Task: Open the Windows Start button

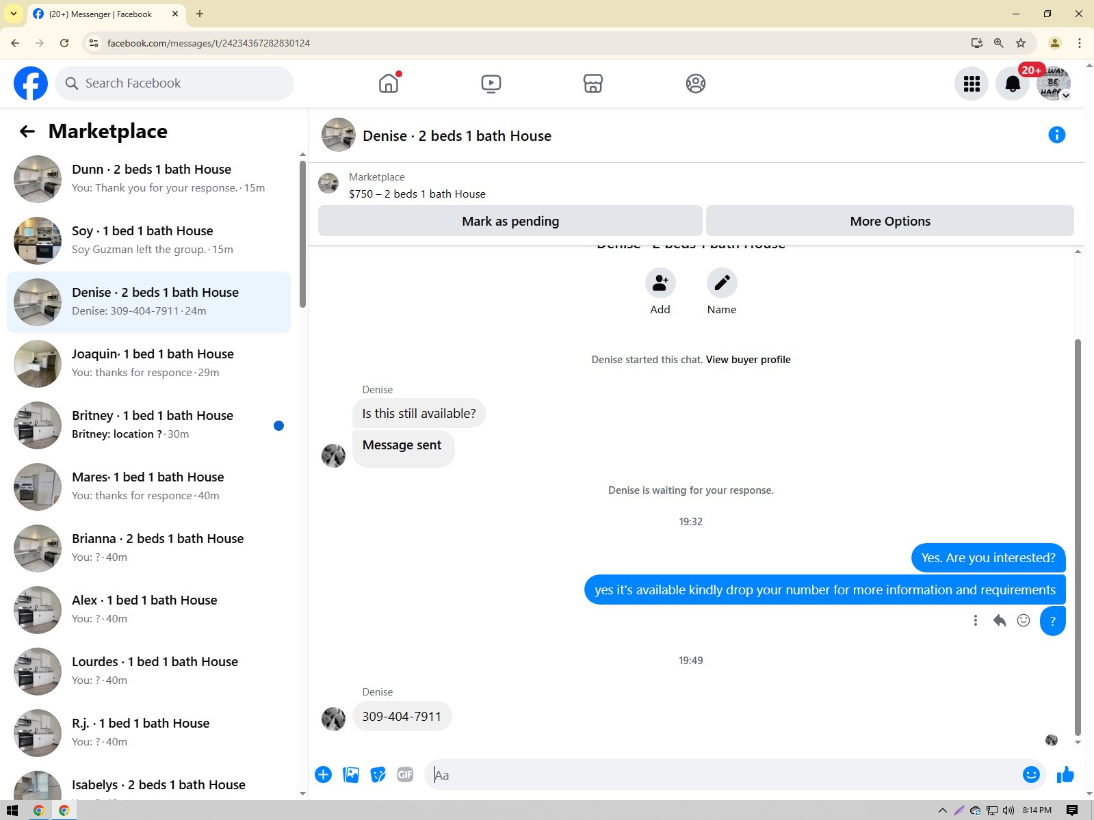Action: (x=12, y=810)
